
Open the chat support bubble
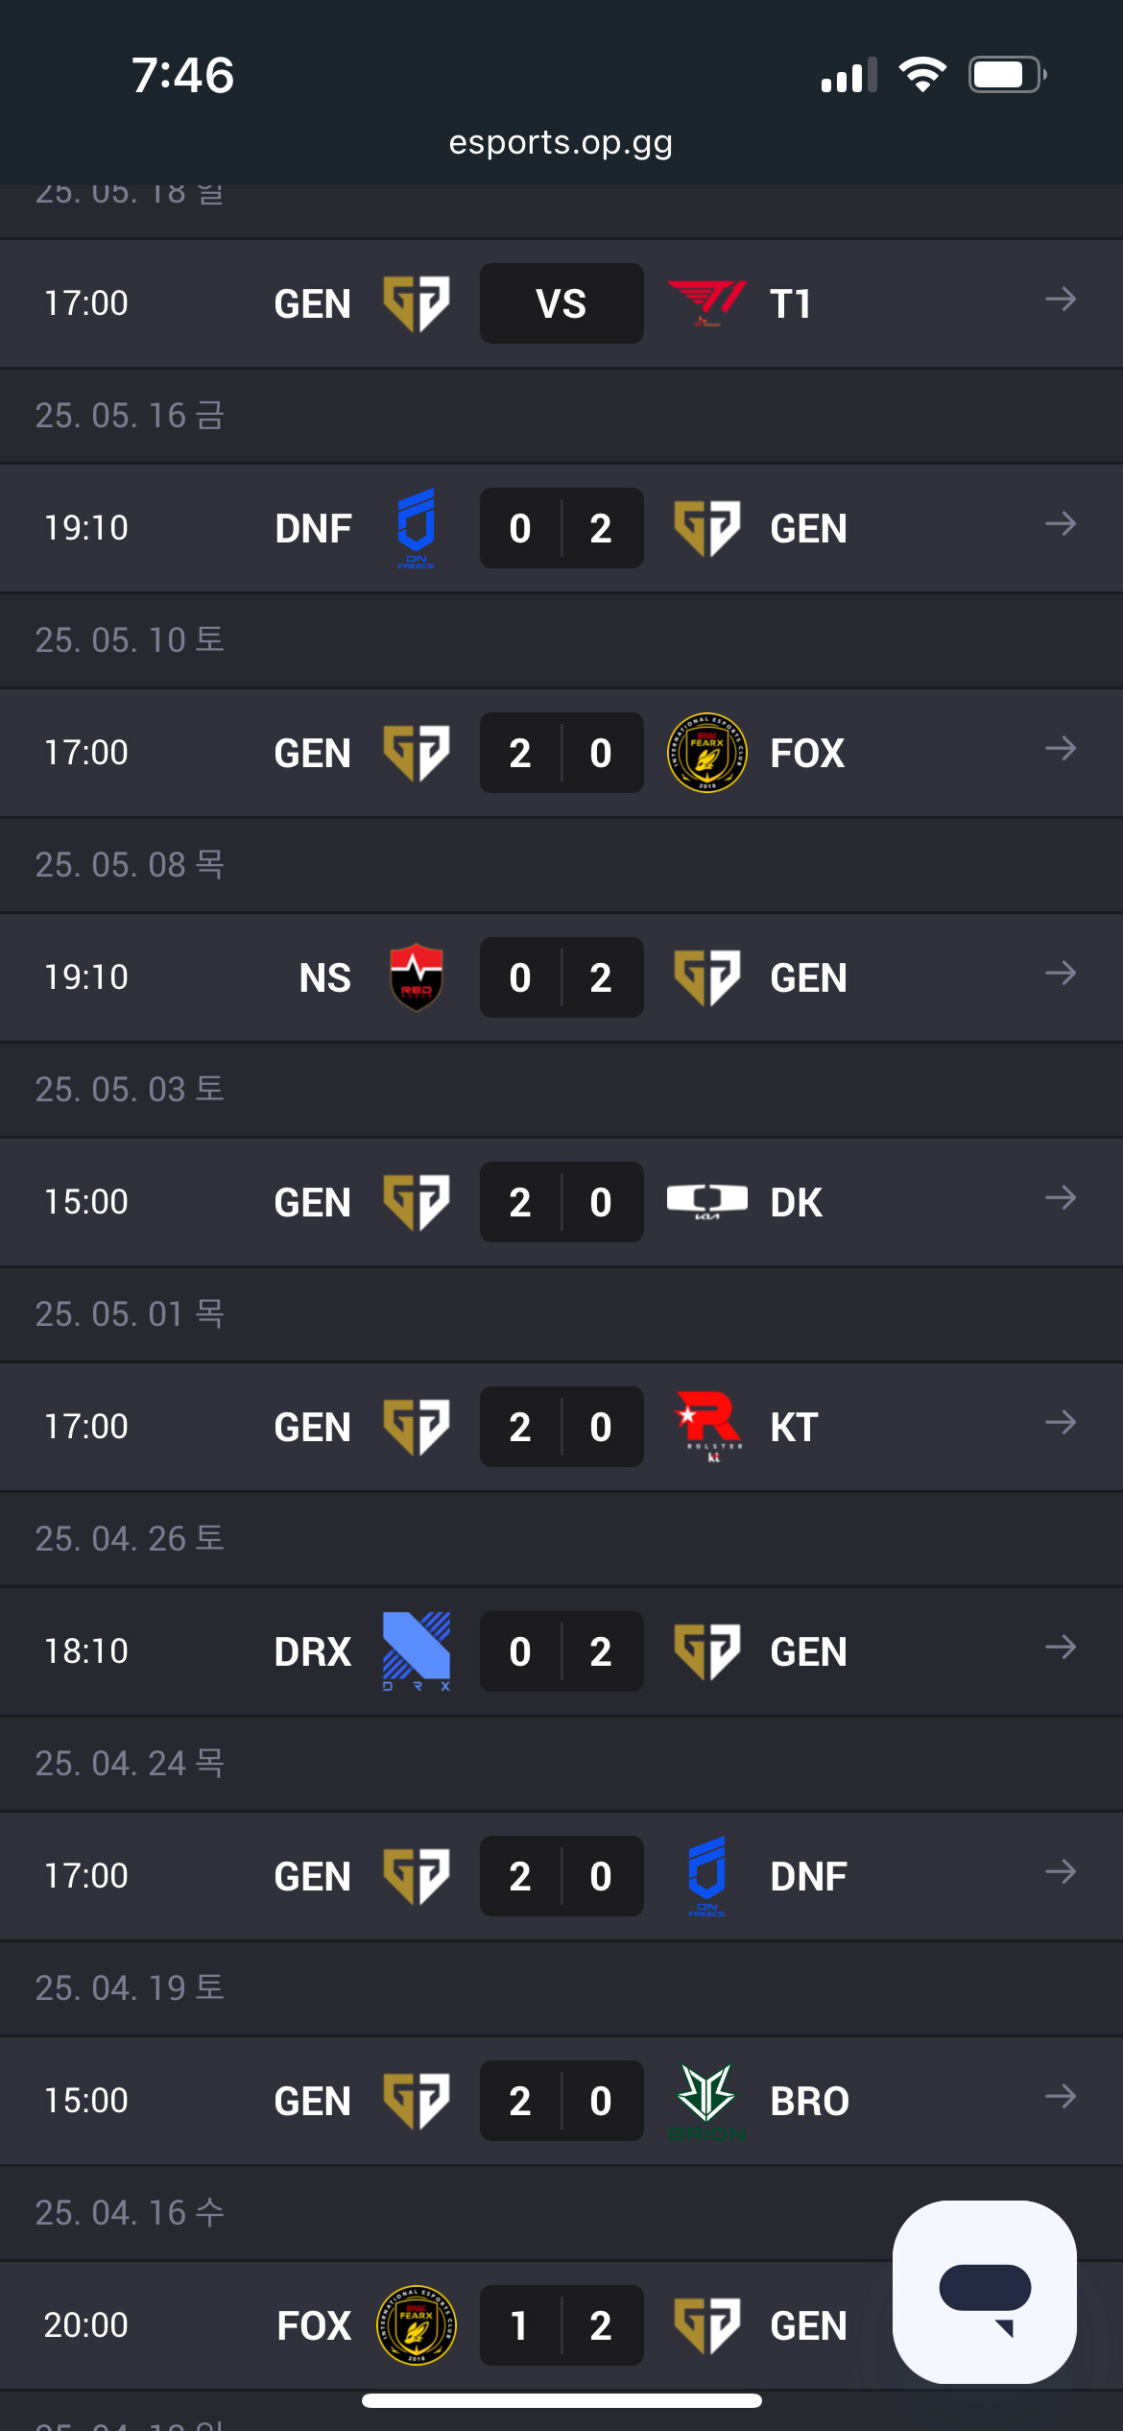pos(984,2292)
